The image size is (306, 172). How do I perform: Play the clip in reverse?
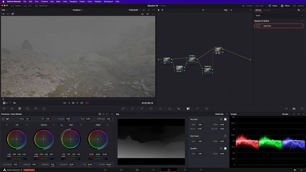[69, 103]
